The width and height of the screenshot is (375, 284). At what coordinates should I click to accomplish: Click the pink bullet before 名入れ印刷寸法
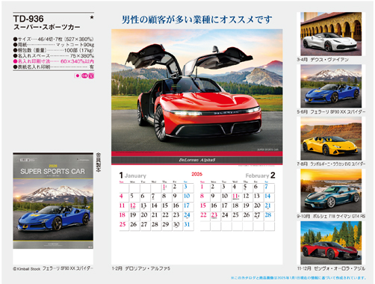[x=15, y=61]
